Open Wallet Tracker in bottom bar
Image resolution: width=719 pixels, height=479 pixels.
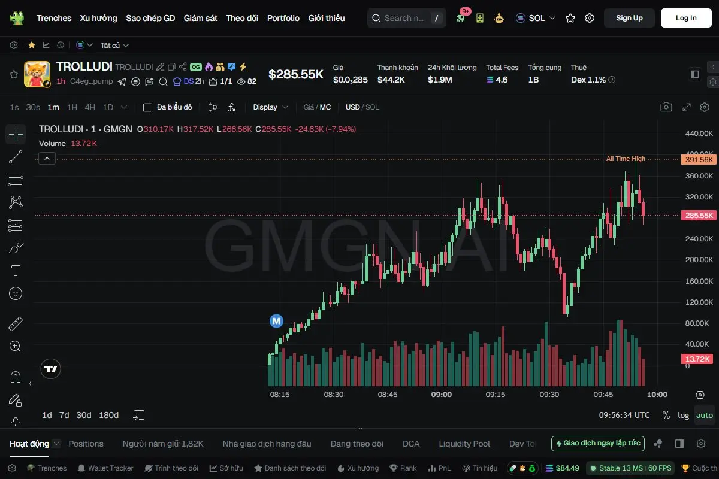[x=105, y=468]
